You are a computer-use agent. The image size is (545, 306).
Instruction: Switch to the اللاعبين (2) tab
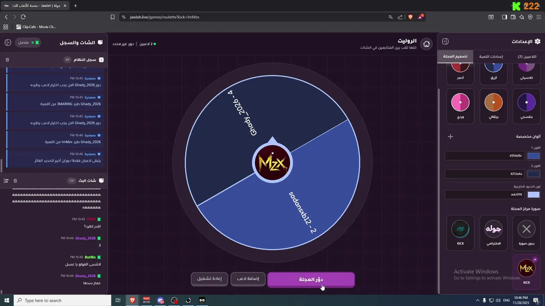[x=527, y=57]
